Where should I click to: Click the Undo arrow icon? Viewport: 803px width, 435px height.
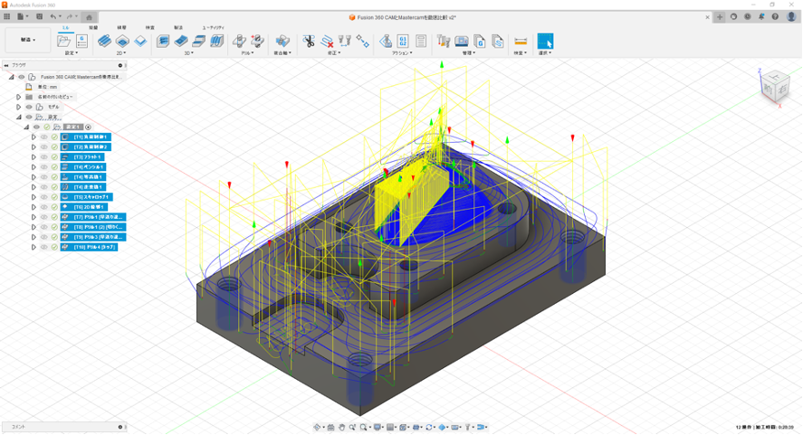tap(53, 17)
